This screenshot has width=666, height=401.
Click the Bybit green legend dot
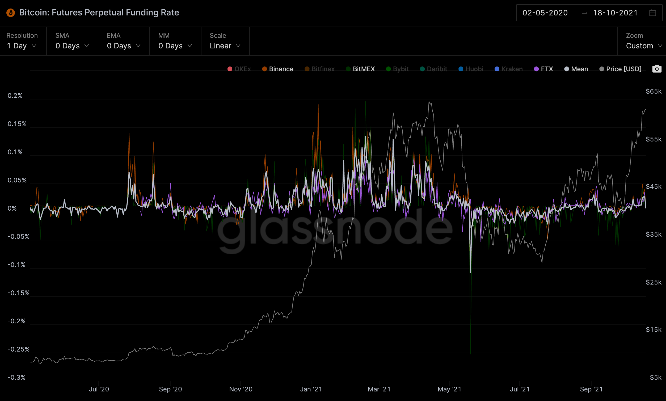[388, 69]
